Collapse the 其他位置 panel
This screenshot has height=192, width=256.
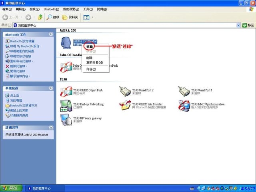51,88
